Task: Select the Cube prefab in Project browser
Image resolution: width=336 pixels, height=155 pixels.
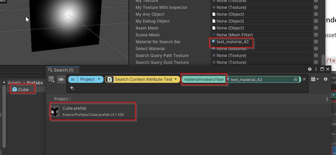Action: pyautogui.click(x=23, y=89)
